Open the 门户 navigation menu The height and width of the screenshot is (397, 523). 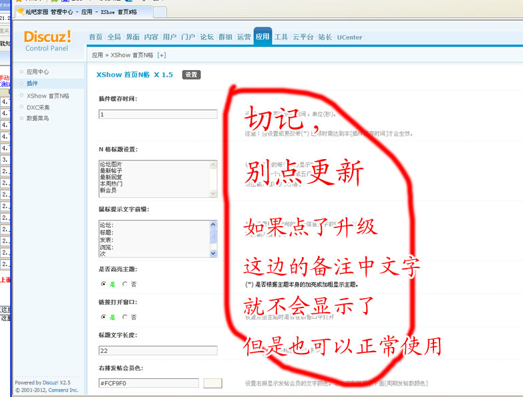click(188, 37)
